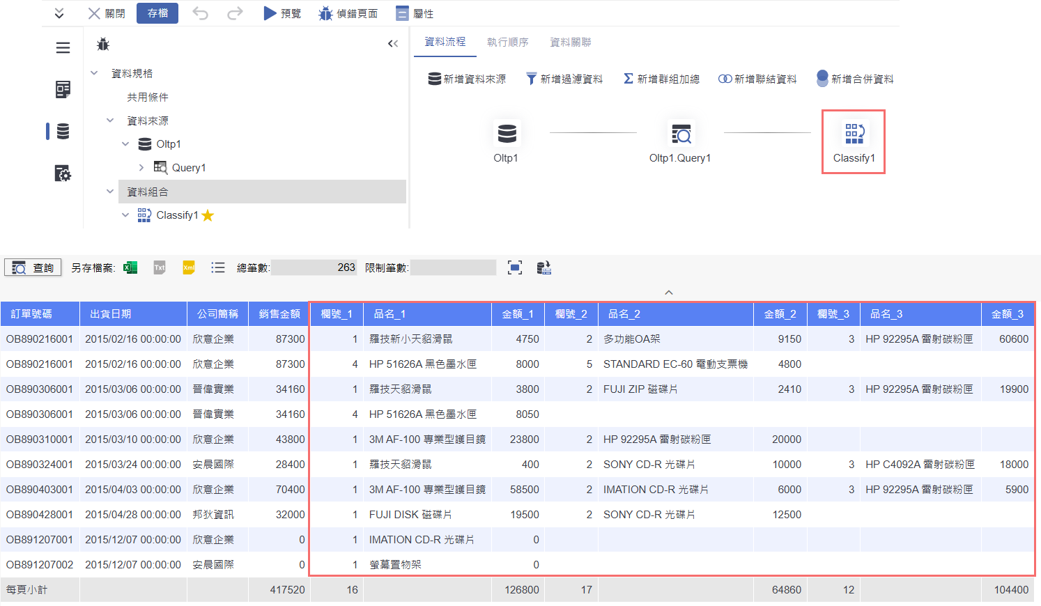Screen dimensions: 1041x606
Task: Collapse the 資料來源 tree node
Action: [x=110, y=121]
